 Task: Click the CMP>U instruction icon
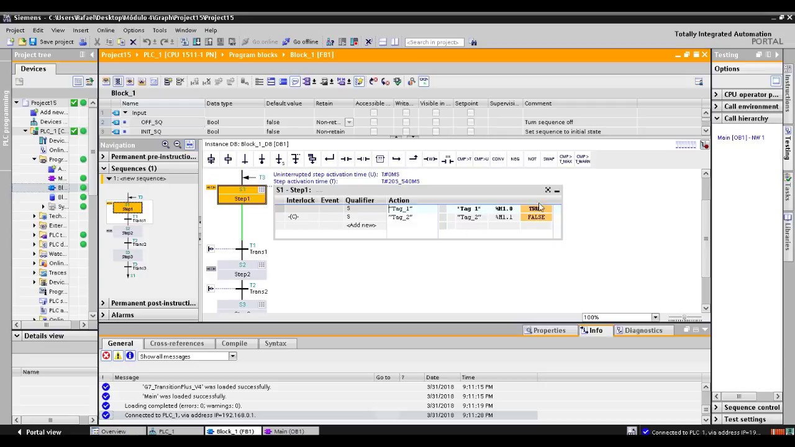coord(481,160)
